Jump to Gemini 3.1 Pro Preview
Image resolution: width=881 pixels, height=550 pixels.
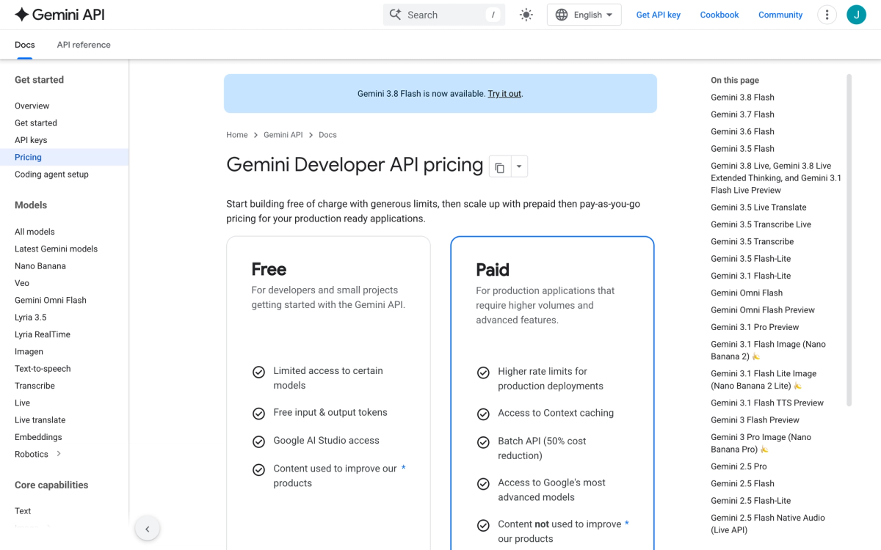pyautogui.click(x=755, y=327)
